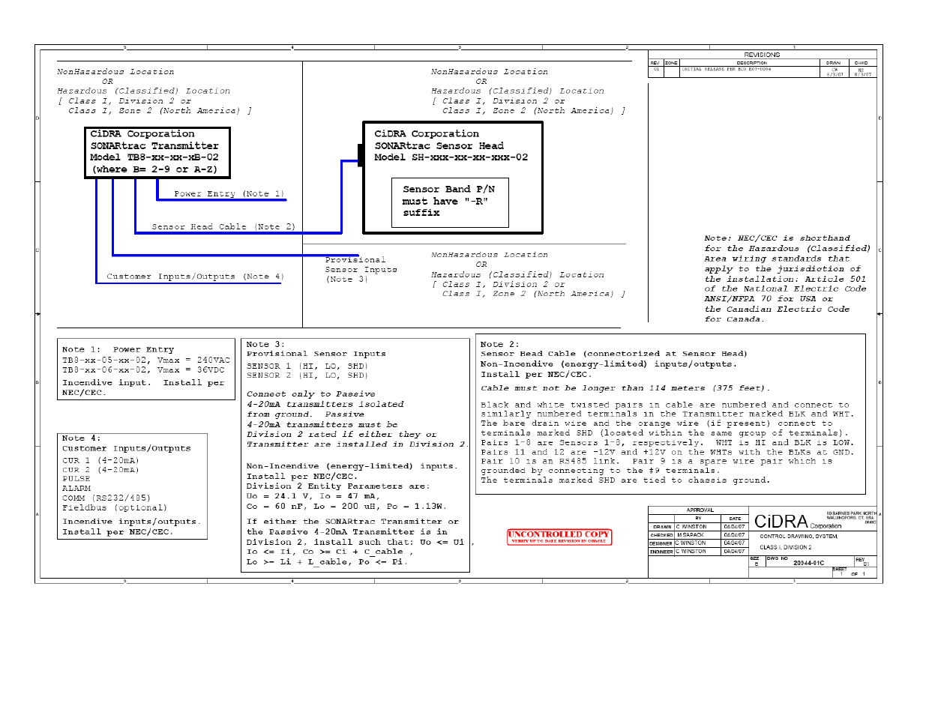The width and height of the screenshot is (926, 715).
Task: Select the line "TB8-xx-05-xx-02, Vmax = 240VAC"
Action: (146, 360)
